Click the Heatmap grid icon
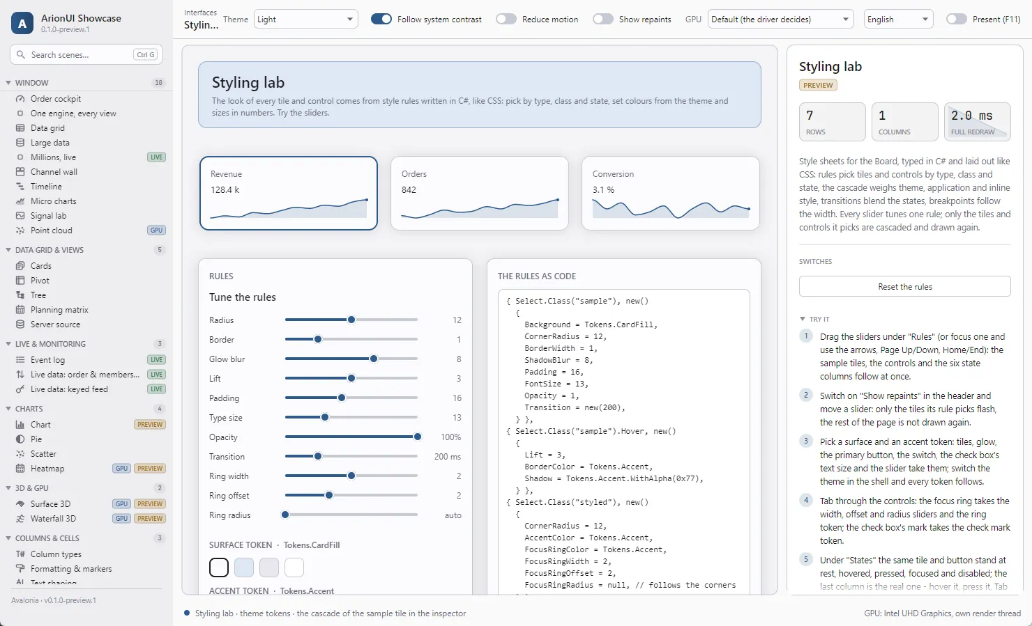The width and height of the screenshot is (1032, 626). tap(20, 469)
